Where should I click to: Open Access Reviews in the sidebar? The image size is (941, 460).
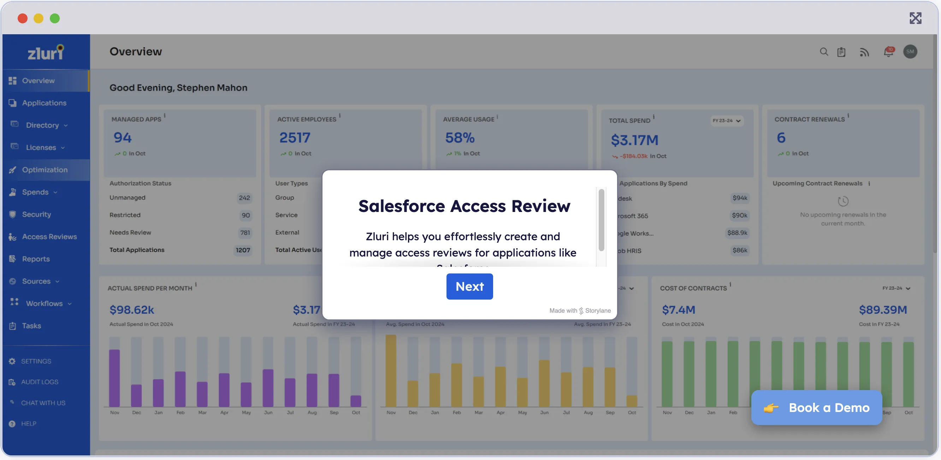click(x=46, y=236)
